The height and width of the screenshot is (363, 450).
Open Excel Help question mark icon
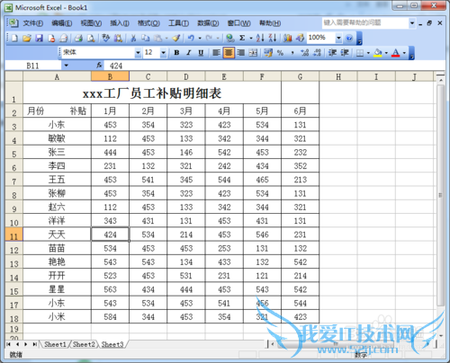349,38
